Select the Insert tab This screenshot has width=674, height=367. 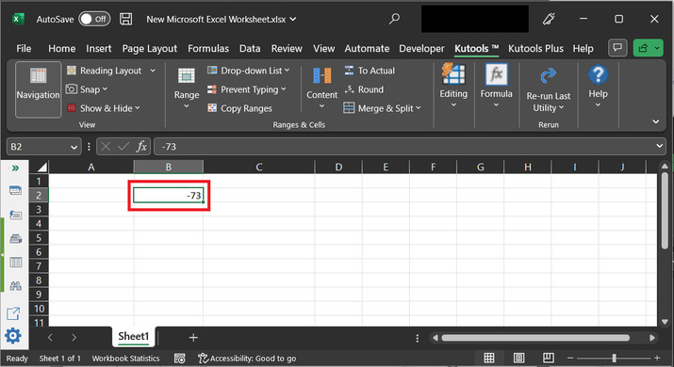coord(98,49)
